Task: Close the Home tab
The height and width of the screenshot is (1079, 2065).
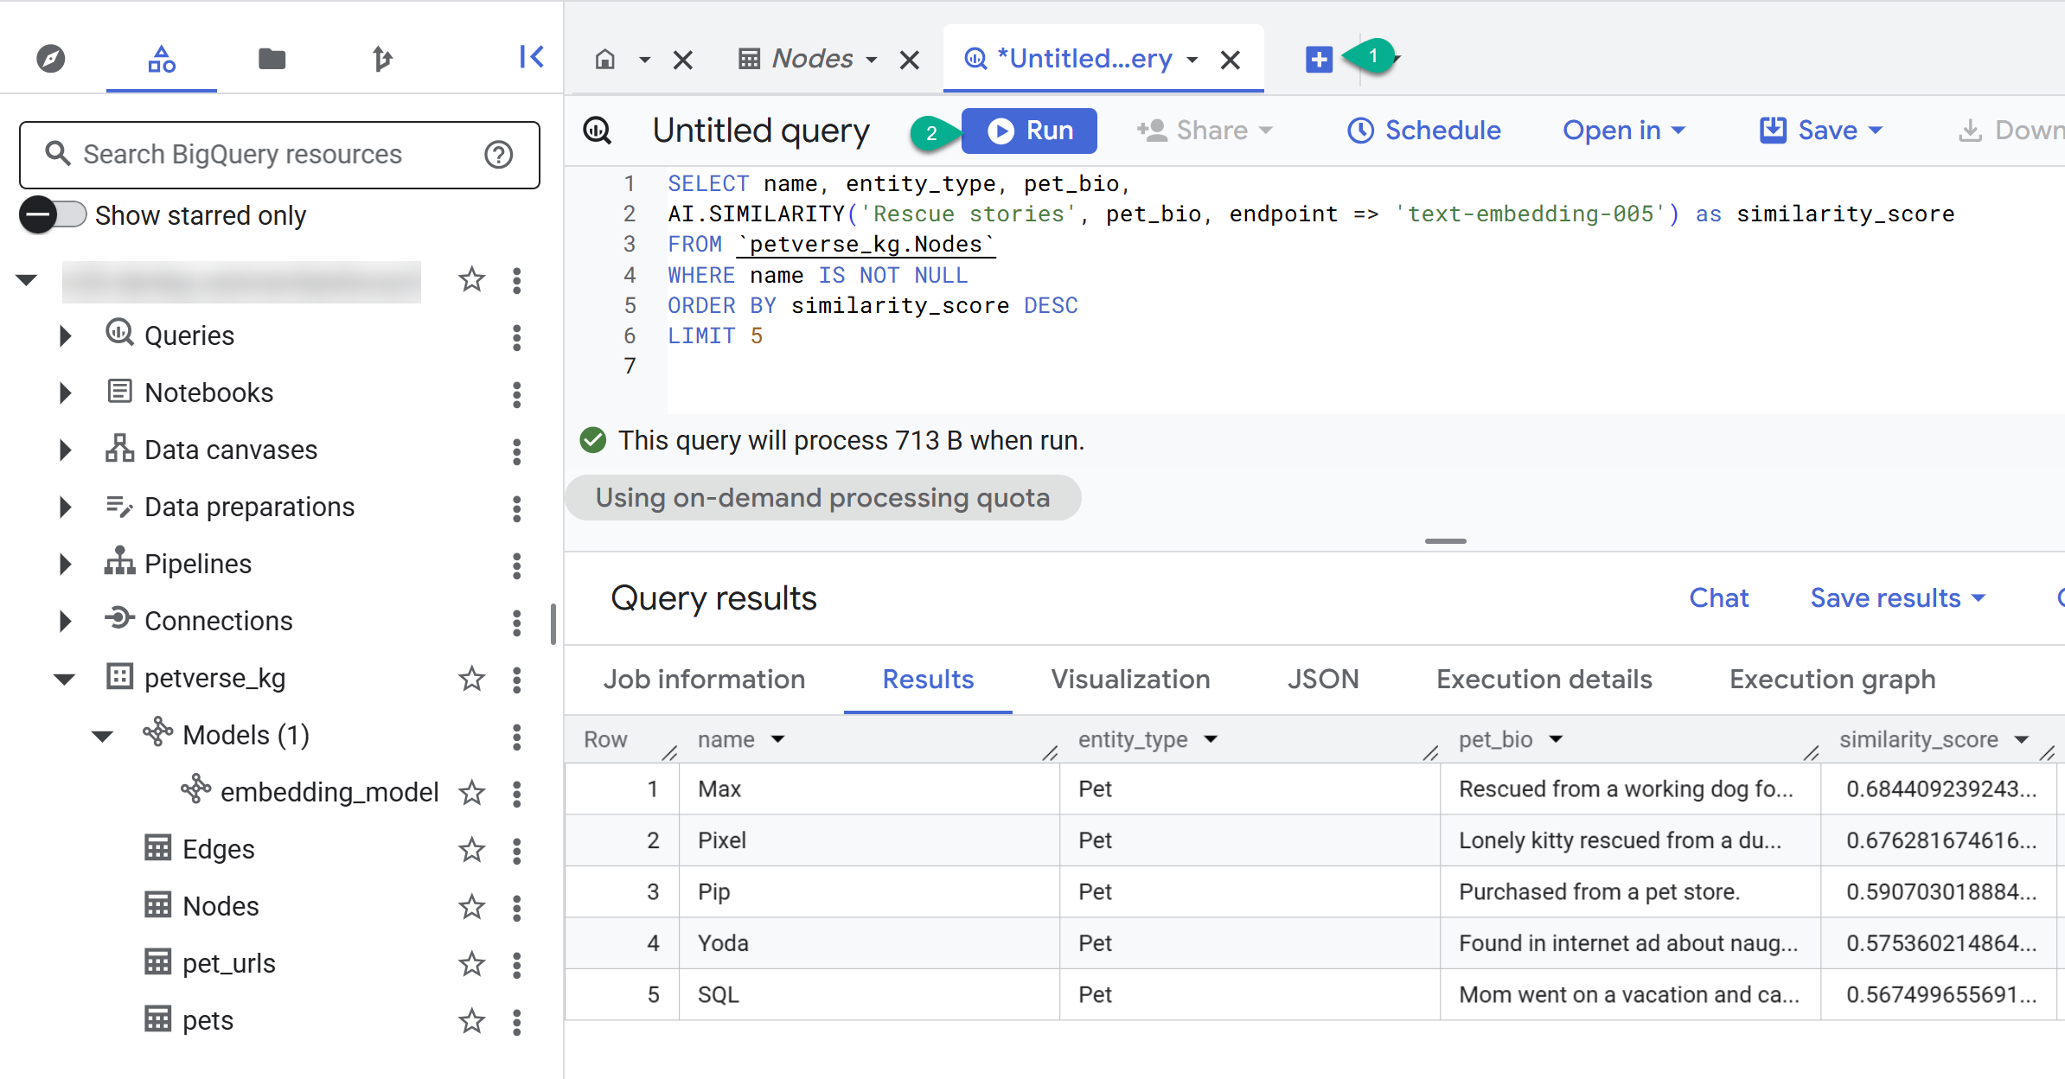Action: click(x=683, y=60)
